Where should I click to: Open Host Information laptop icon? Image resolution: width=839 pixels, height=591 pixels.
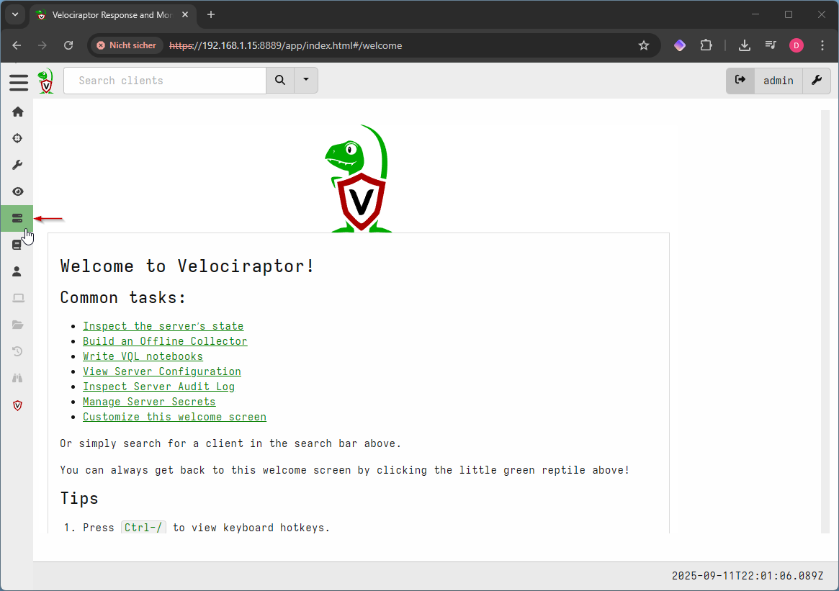point(18,299)
